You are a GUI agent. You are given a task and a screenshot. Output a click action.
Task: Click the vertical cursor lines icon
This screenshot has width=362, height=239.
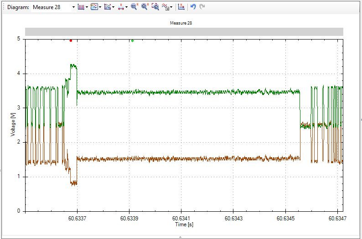(81, 7)
